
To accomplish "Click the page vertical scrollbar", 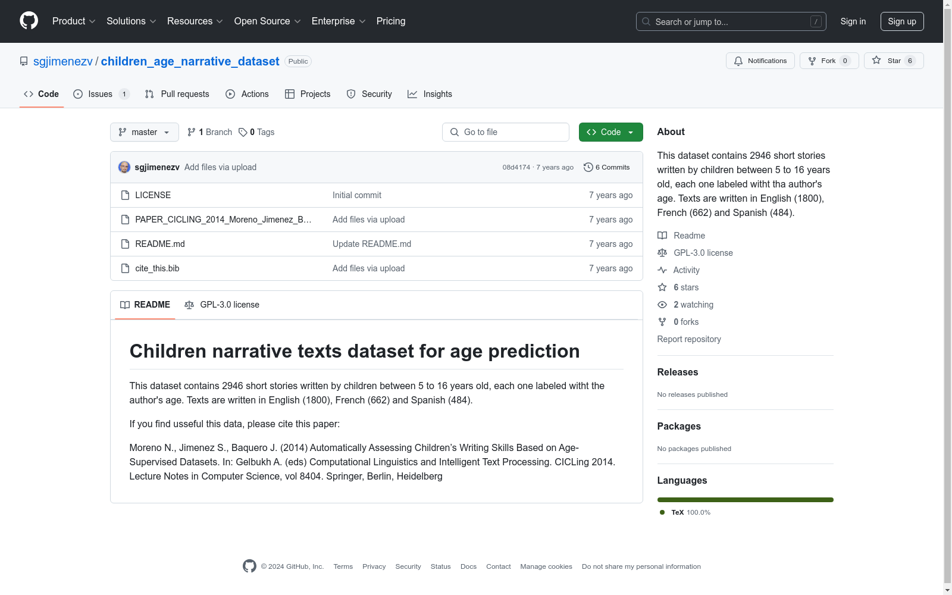I will tap(947, 297).
